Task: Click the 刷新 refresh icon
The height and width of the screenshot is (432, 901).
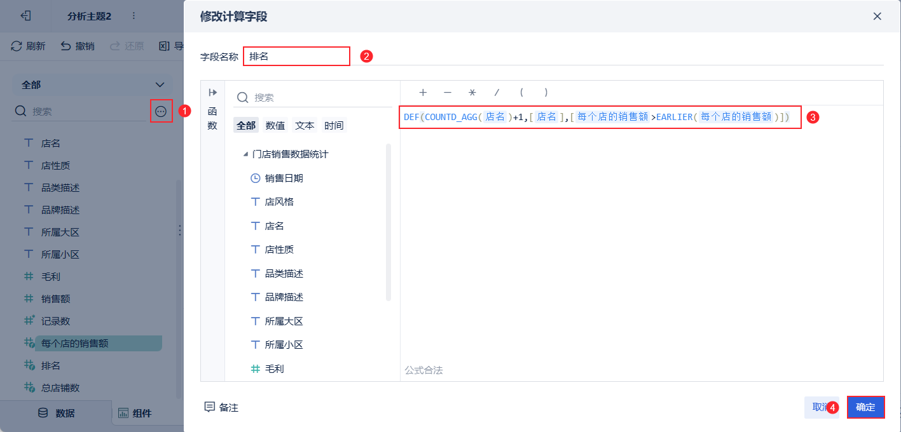Action: click(17, 46)
